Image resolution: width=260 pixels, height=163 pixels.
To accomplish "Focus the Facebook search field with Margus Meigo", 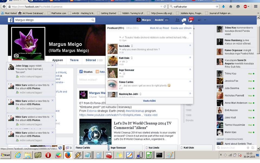I will (52, 20).
